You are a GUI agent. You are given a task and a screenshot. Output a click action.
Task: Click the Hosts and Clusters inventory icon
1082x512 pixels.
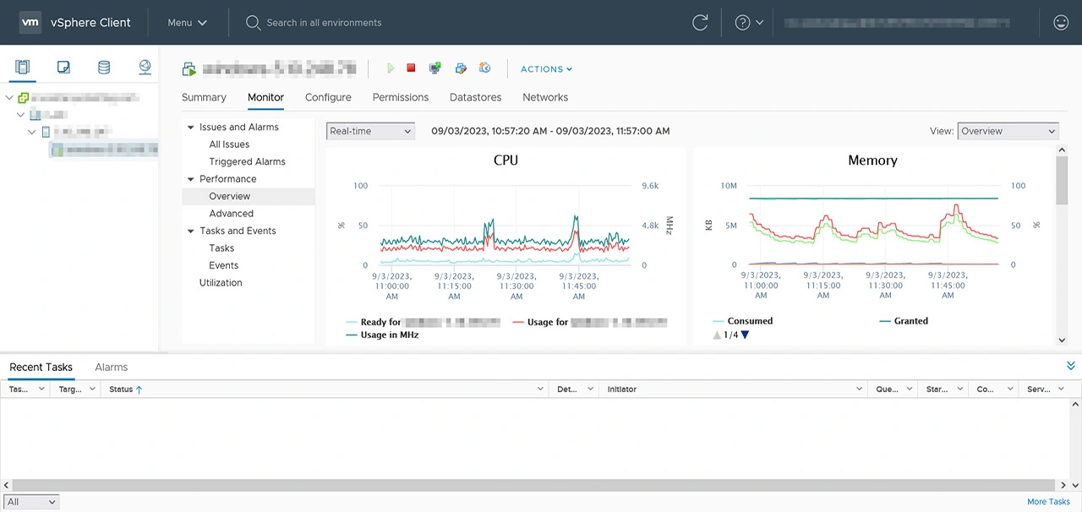click(23, 68)
